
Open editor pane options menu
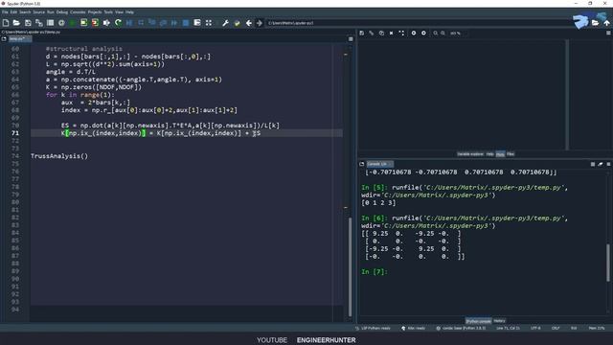coord(351,39)
